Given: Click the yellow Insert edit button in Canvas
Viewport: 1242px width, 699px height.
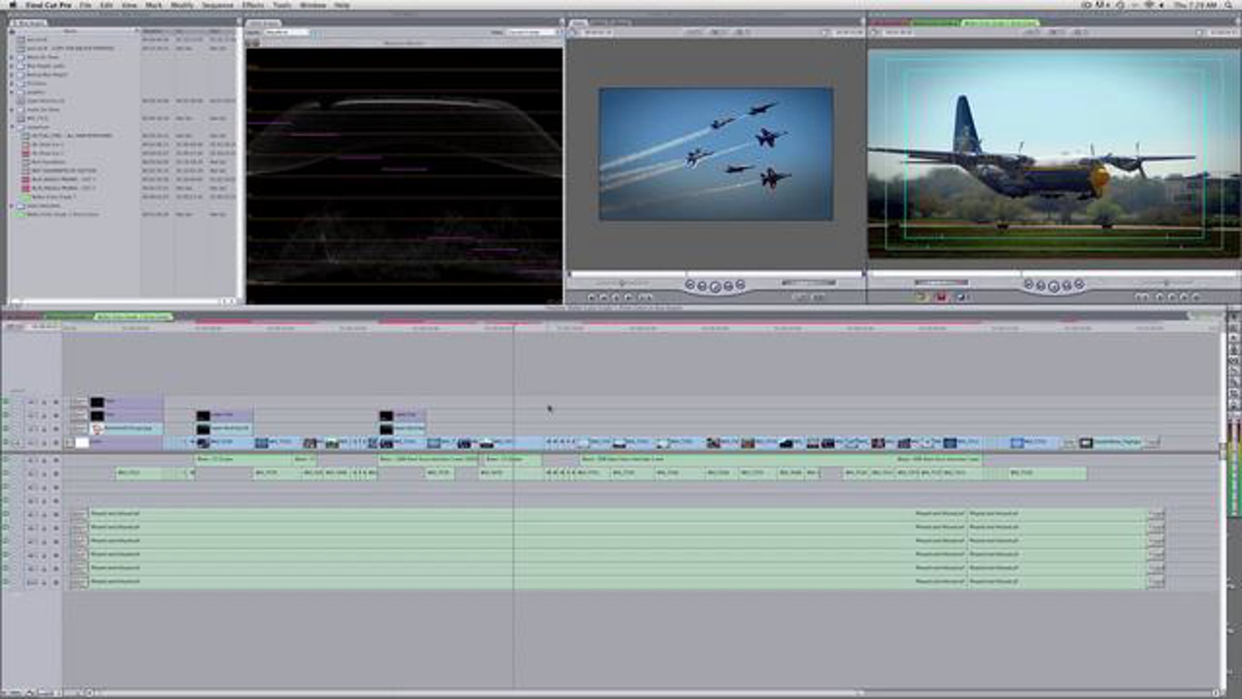Looking at the screenshot, I should [921, 297].
